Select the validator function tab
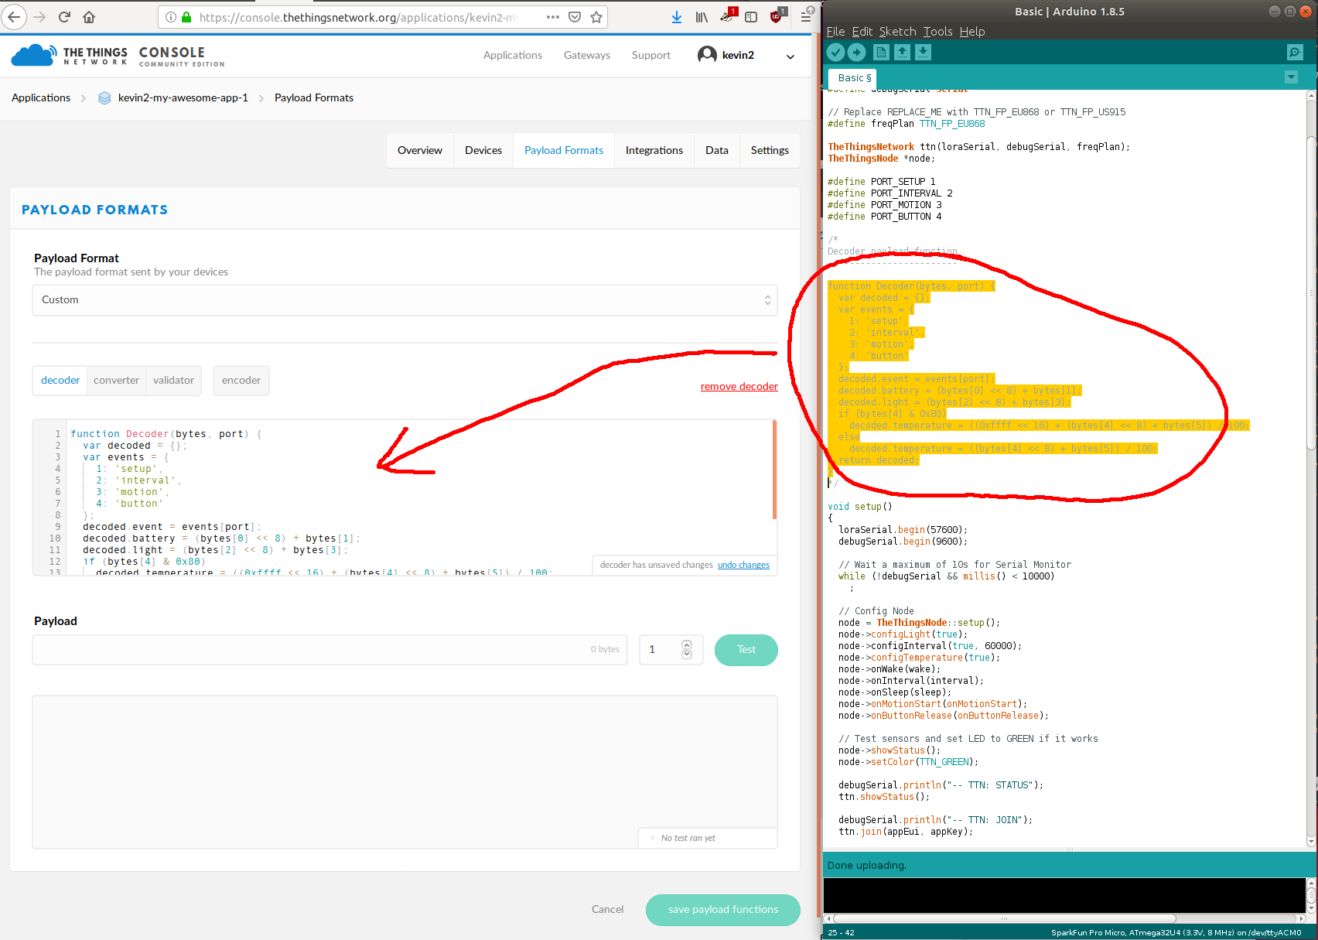The image size is (1318, 940). (x=173, y=381)
